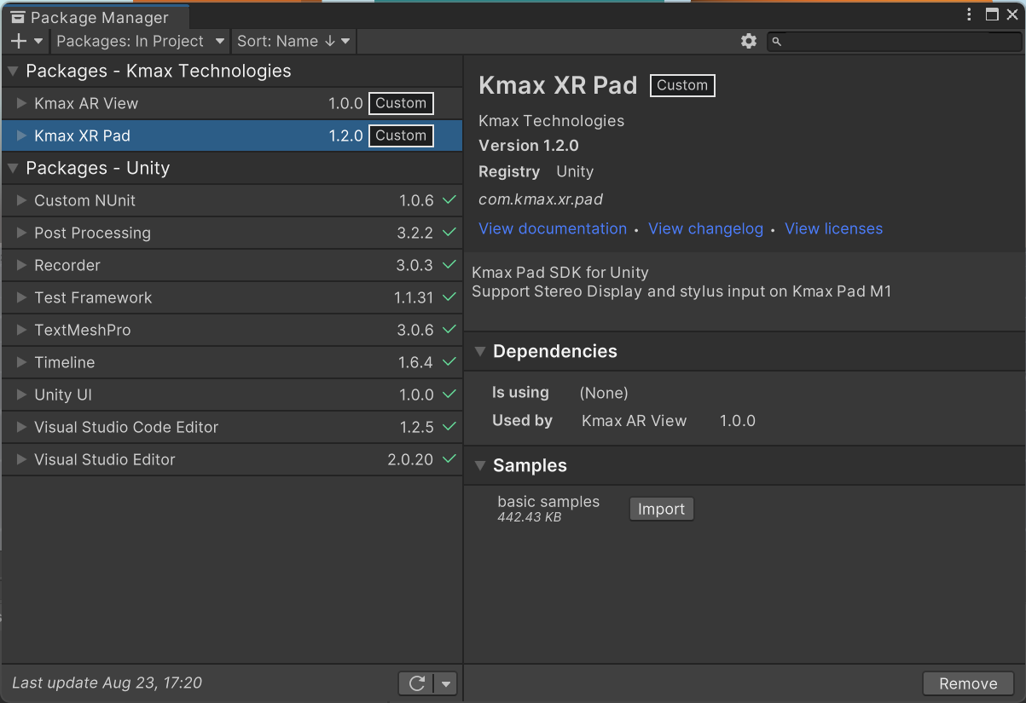The image size is (1026, 703).
Task: Import the basic samples
Action: click(x=662, y=509)
